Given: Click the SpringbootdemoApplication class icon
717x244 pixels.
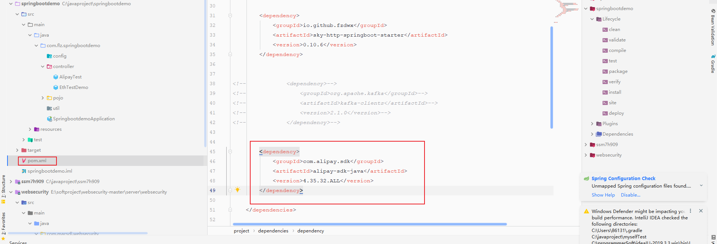Looking at the screenshot, I should (x=49, y=119).
